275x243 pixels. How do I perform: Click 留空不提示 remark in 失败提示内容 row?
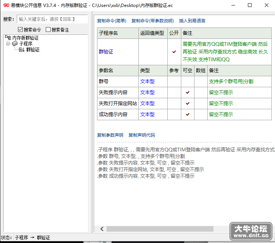[x=221, y=92]
